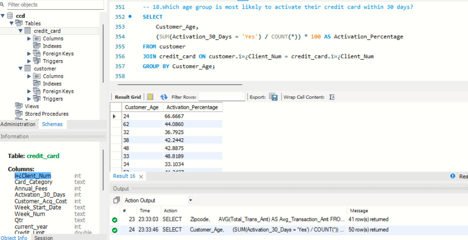Image resolution: width=468 pixels, height=240 pixels.
Task: Collapse the customer table node
Action: coord(20,68)
